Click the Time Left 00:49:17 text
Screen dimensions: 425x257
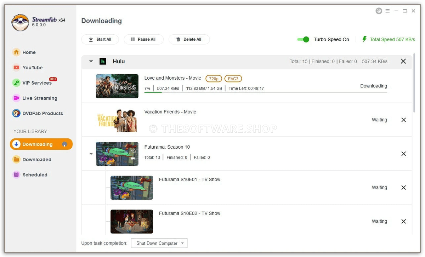(246, 88)
